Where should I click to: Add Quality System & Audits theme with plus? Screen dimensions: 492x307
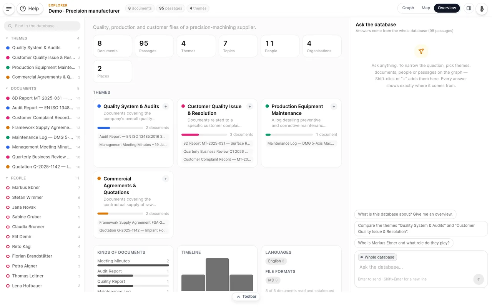[x=166, y=107]
